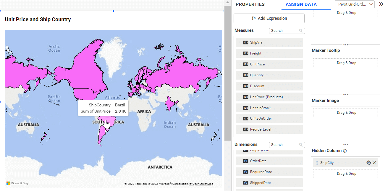This screenshot has height=191, width=385.
Task: Open settings gear for ShipCity column
Action: (x=368, y=163)
